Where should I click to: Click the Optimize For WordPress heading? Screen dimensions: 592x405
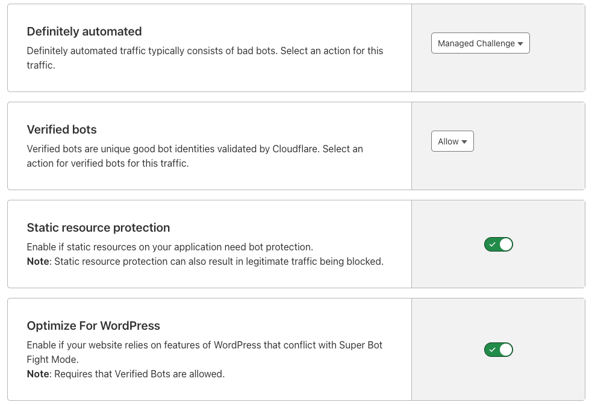93,326
